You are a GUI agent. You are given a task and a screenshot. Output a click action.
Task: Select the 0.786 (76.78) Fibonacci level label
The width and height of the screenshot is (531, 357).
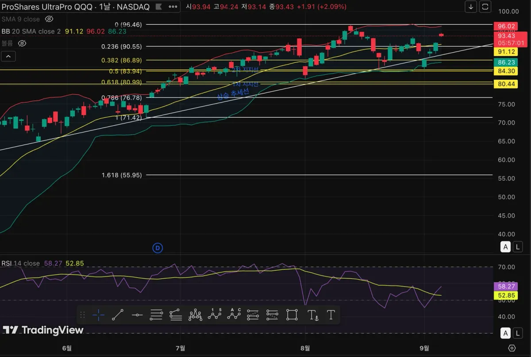pos(121,98)
